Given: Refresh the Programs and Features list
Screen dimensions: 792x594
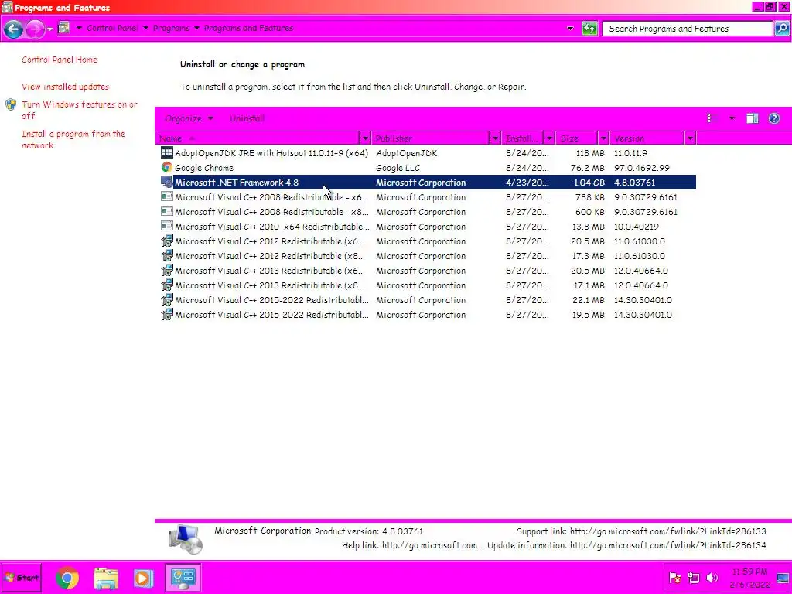Looking at the screenshot, I should 589,29.
